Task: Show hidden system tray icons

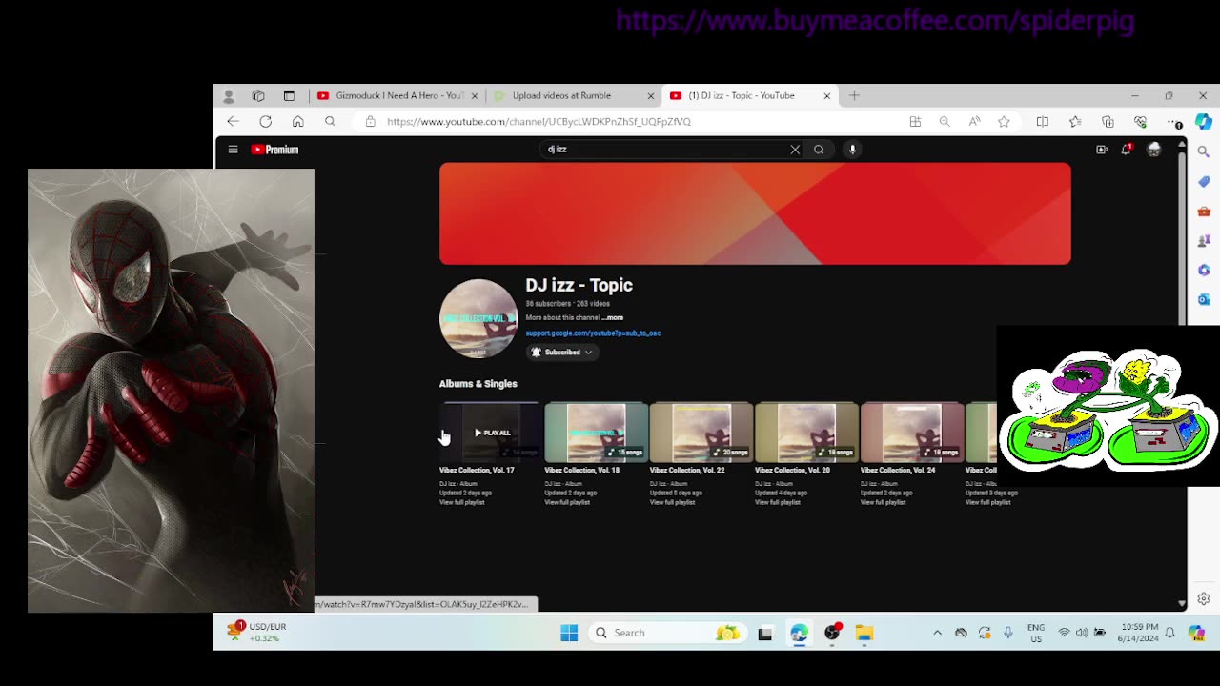Action: tap(937, 633)
